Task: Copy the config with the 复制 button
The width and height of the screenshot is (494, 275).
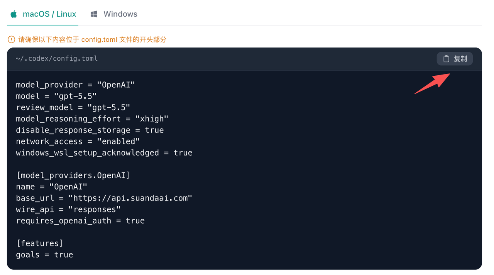Action: [x=455, y=59]
